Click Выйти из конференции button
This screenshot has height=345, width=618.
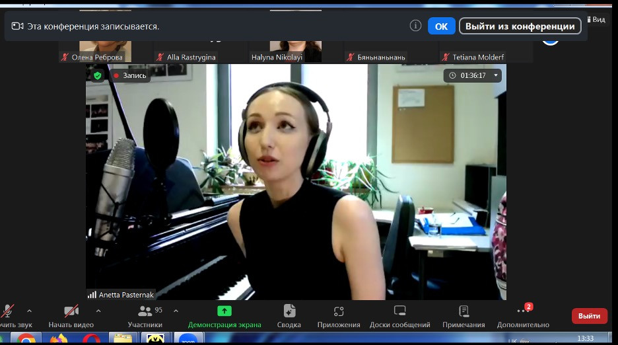[520, 26]
